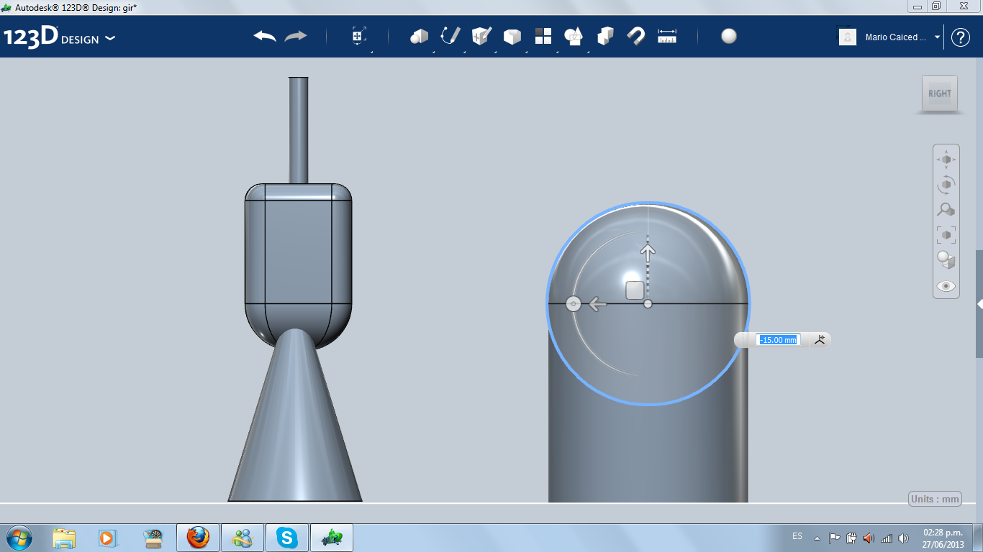Open the Sketch tool
The width and height of the screenshot is (983, 552).
450,36
